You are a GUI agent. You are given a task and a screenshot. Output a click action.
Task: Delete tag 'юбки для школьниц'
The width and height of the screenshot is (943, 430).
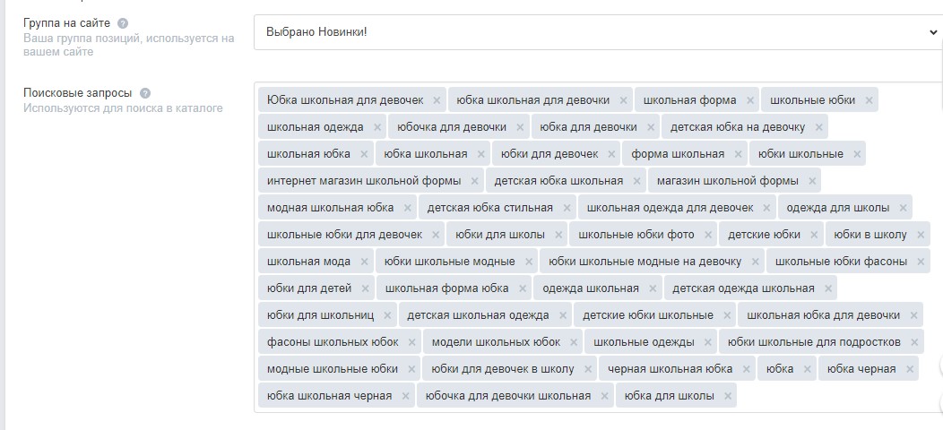[x=387, y=315]
